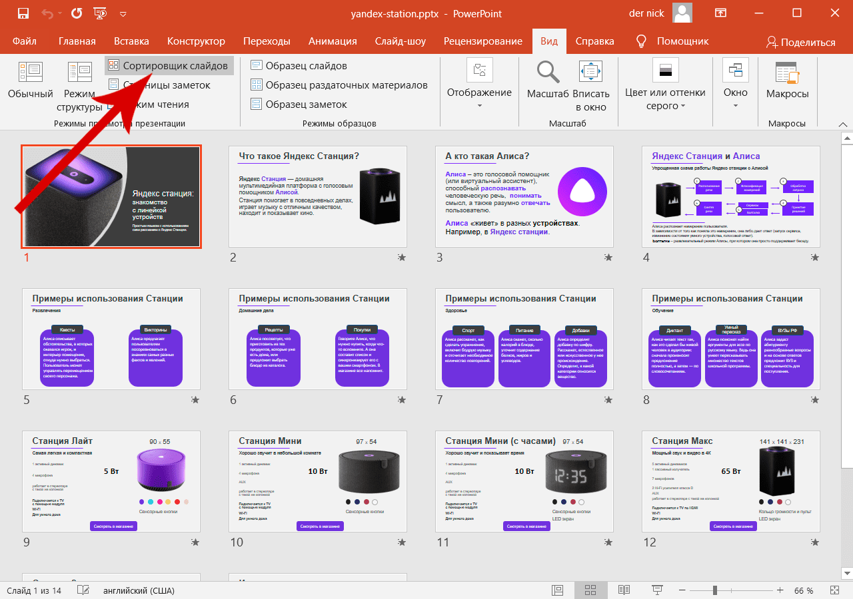Click the Поделиться share button
This screenshot has width=853, height=599.
pyautogui.click(x=800, y=42)
